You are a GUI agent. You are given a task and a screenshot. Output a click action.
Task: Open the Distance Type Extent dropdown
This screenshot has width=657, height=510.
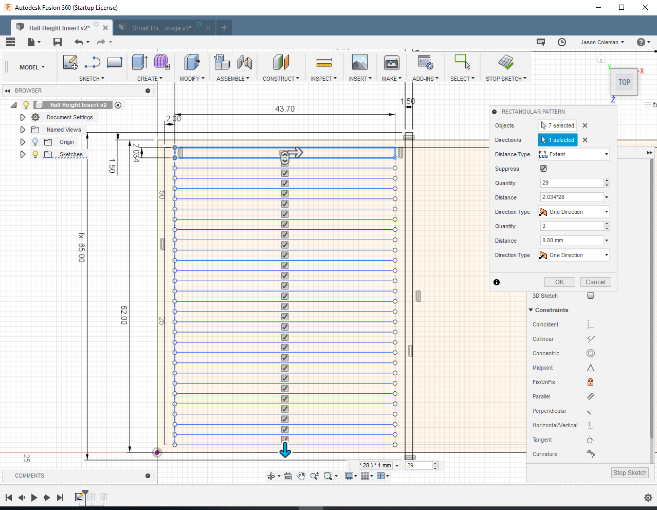pyautogui.click(x=574, y=154)
